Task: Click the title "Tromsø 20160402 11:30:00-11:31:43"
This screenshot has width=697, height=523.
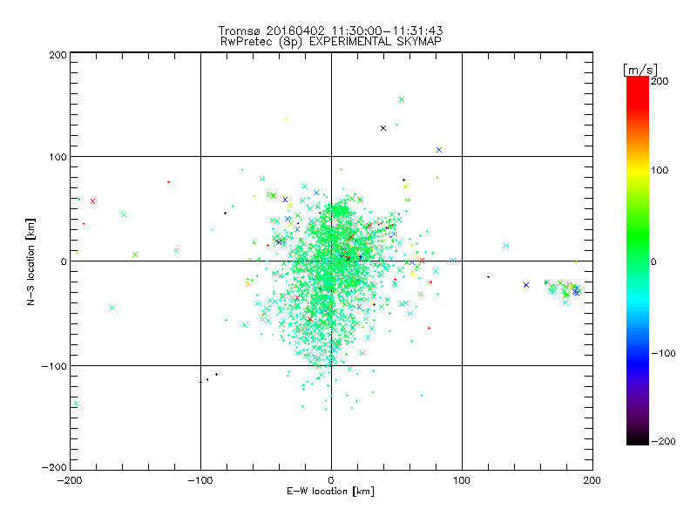Action: 331,31
